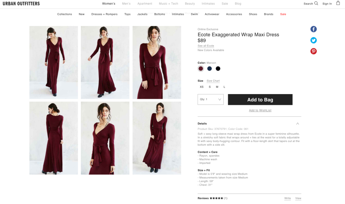Click the back-view dress thumbnail
Image resolution: width=345 pixels, height=204 pixels.
tap(53, 138)
